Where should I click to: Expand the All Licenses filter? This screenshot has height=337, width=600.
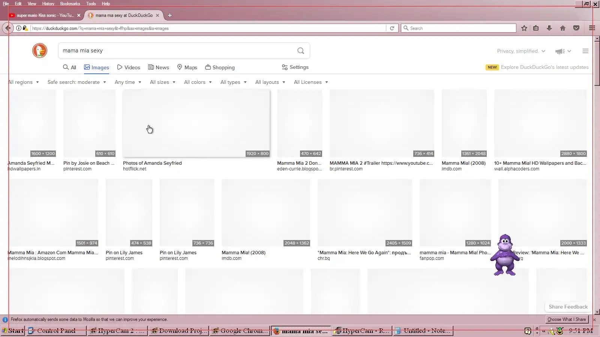(311, 82)
